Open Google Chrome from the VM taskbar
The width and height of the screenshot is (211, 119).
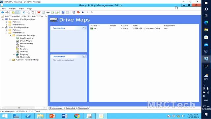(x=77, y=116)
